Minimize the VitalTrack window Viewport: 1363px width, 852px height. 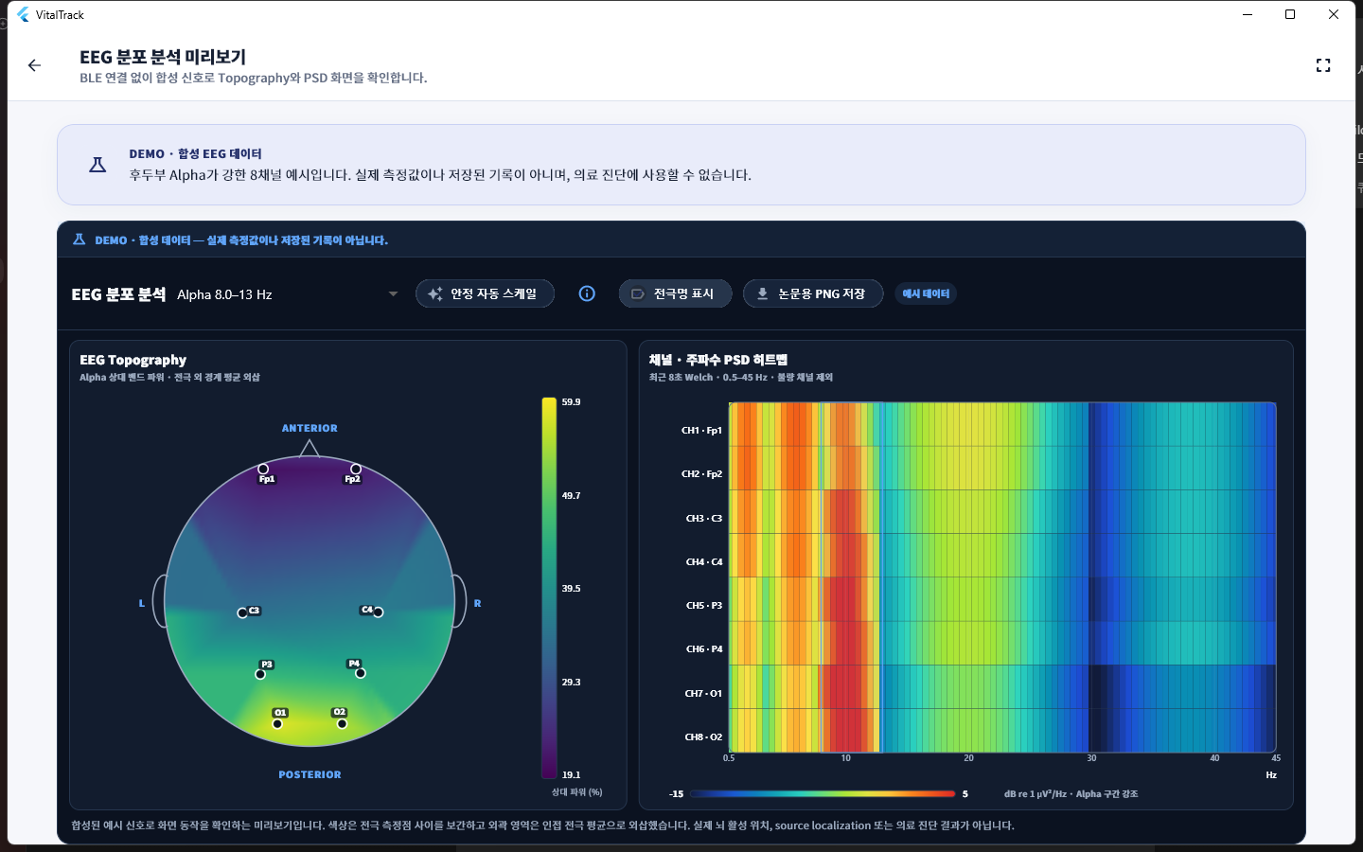pos(1247,14)
